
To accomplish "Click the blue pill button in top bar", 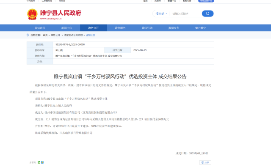I will (206, 1).
